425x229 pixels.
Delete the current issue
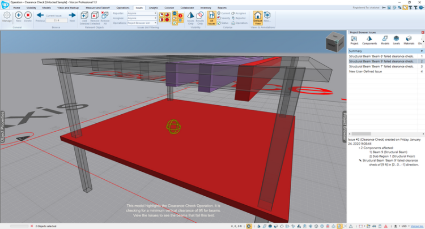pos(28,16)
